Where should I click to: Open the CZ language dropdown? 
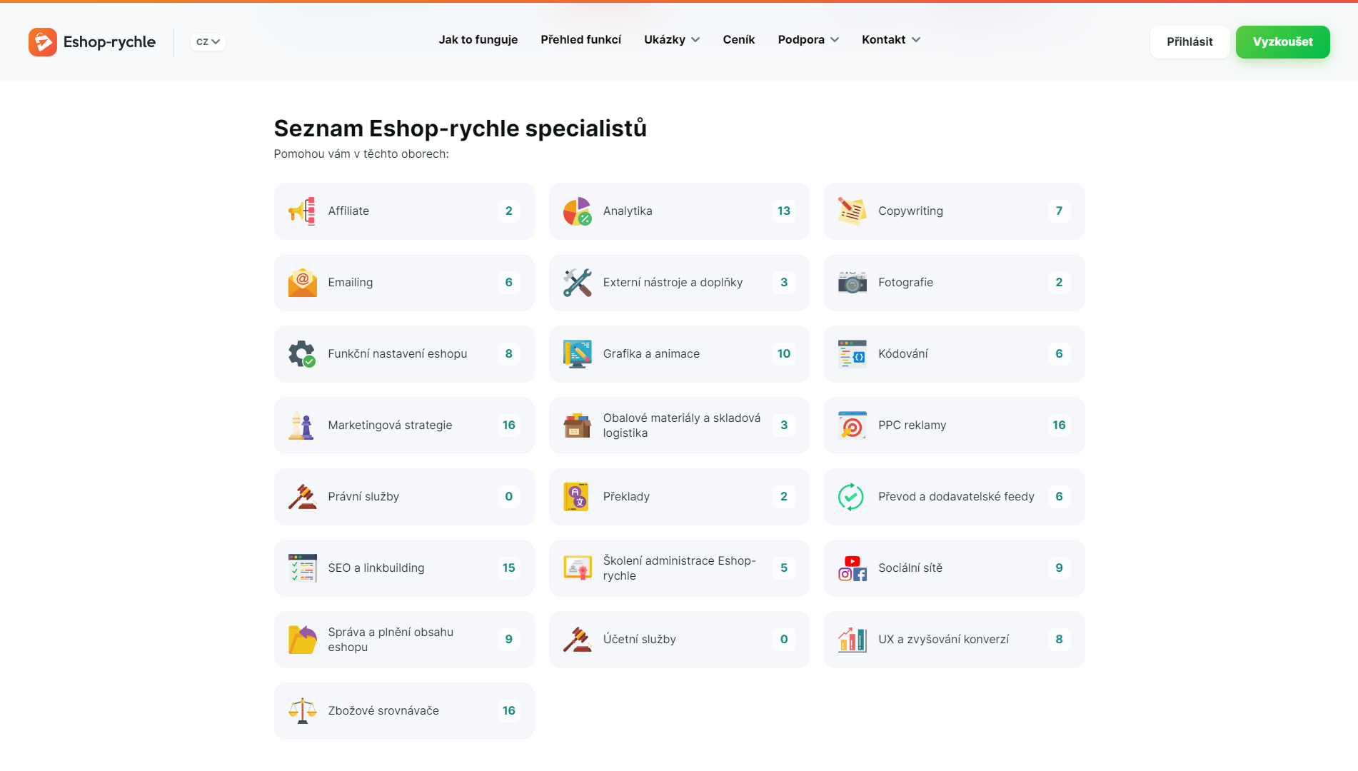pyautogui.click(x=208, y=42)
